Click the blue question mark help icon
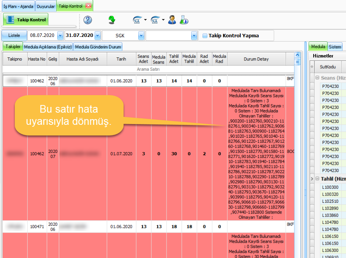Viewport: 346px width, 258px height. click(x=87, y=20)
